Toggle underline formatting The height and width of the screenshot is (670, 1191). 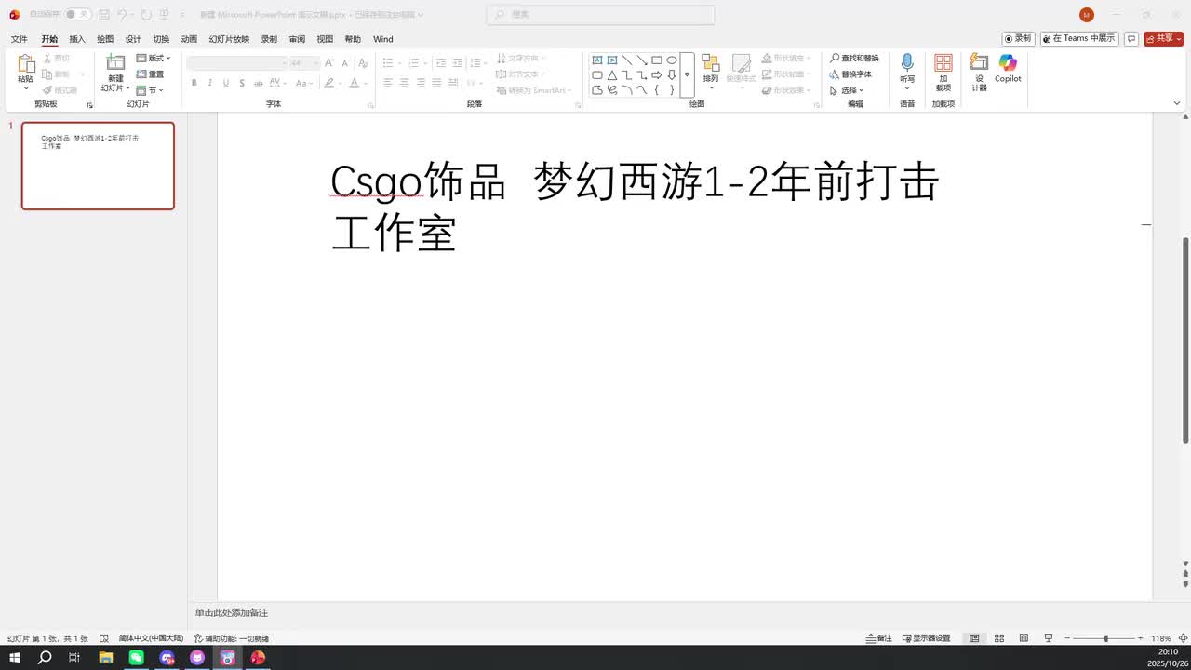pyautogui.click(x=225, y=84)
